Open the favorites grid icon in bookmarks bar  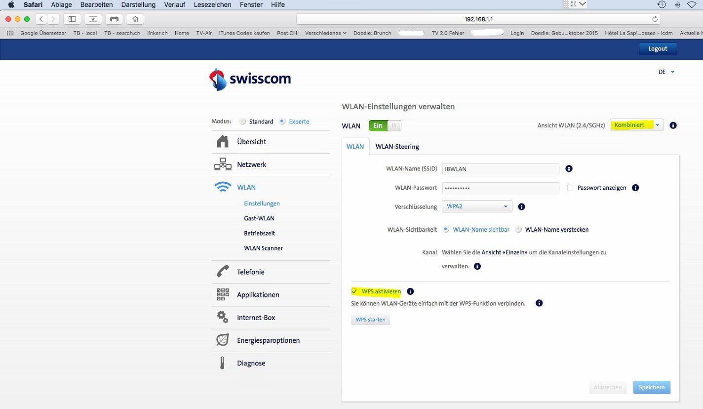click(10, 33)
